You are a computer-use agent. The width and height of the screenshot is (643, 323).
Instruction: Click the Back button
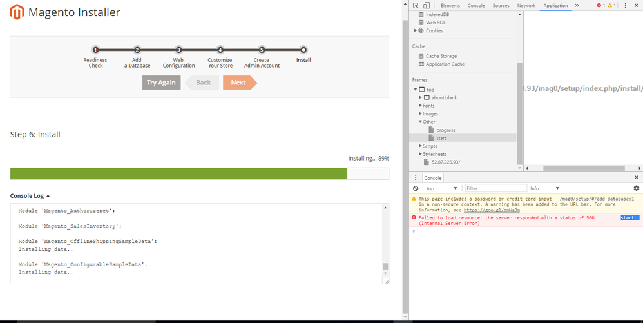point(202,83)
